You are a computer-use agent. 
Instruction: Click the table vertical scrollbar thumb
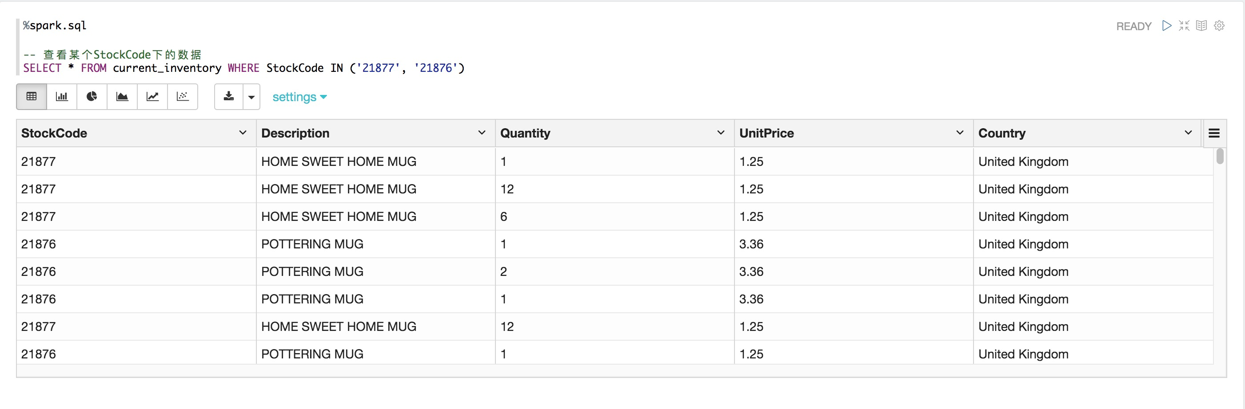point(1220,156)
